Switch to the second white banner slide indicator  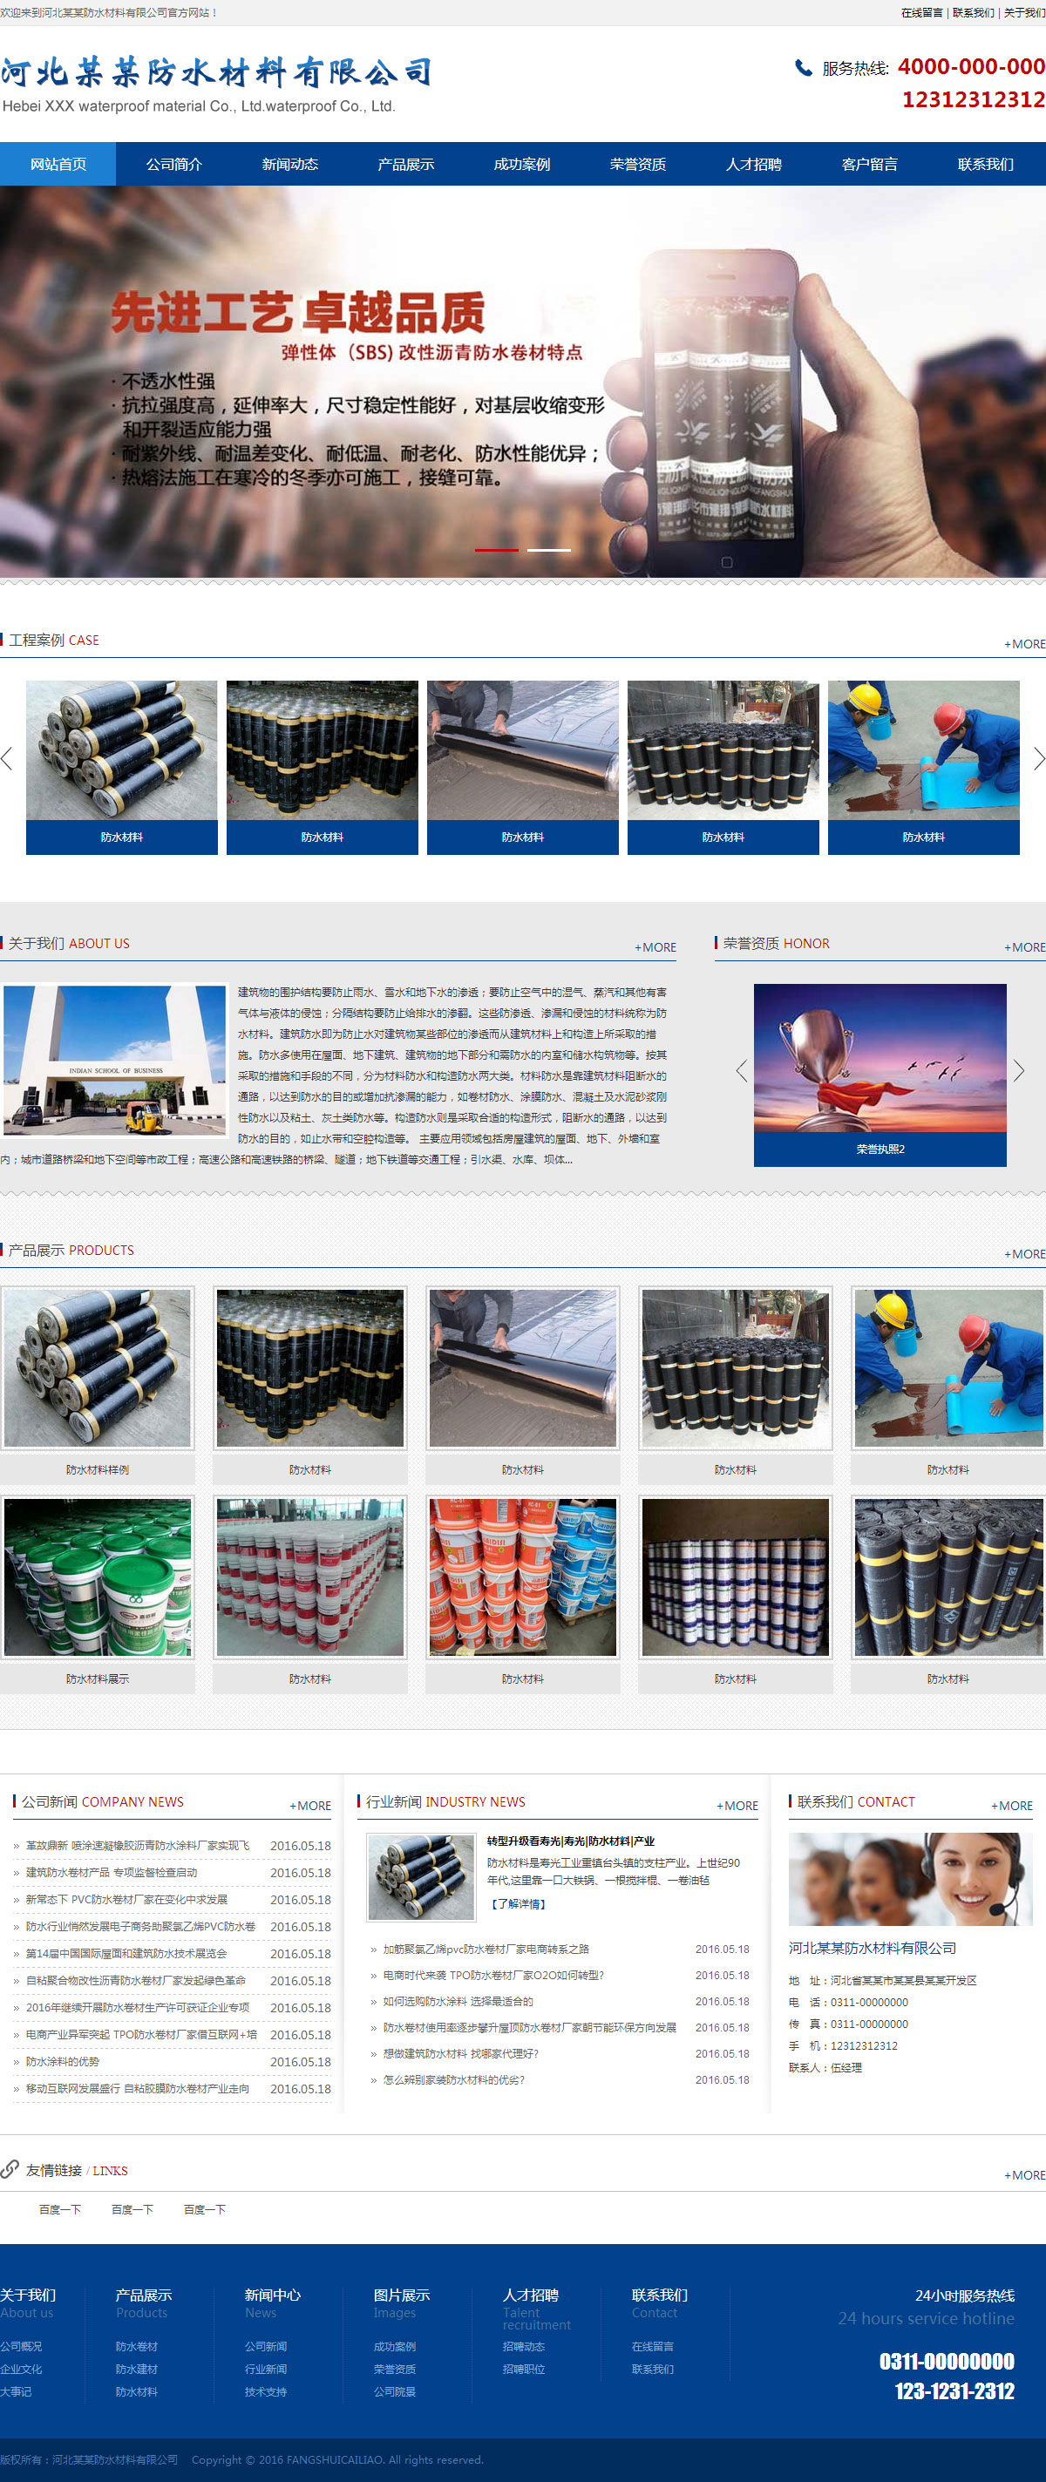point(548,549)
